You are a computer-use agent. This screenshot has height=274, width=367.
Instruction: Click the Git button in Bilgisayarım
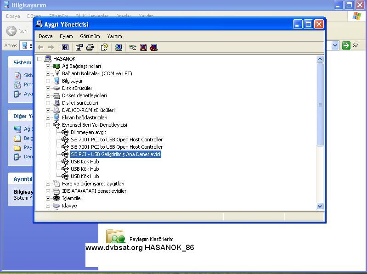tap(350, 45)
